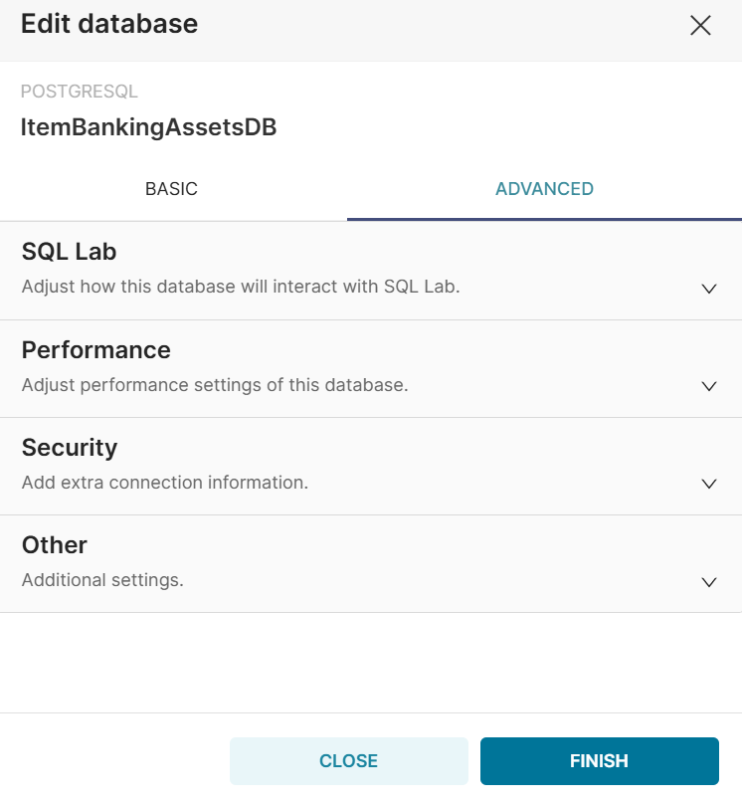Expand the Performance panel heading

(x=96, y=350)
